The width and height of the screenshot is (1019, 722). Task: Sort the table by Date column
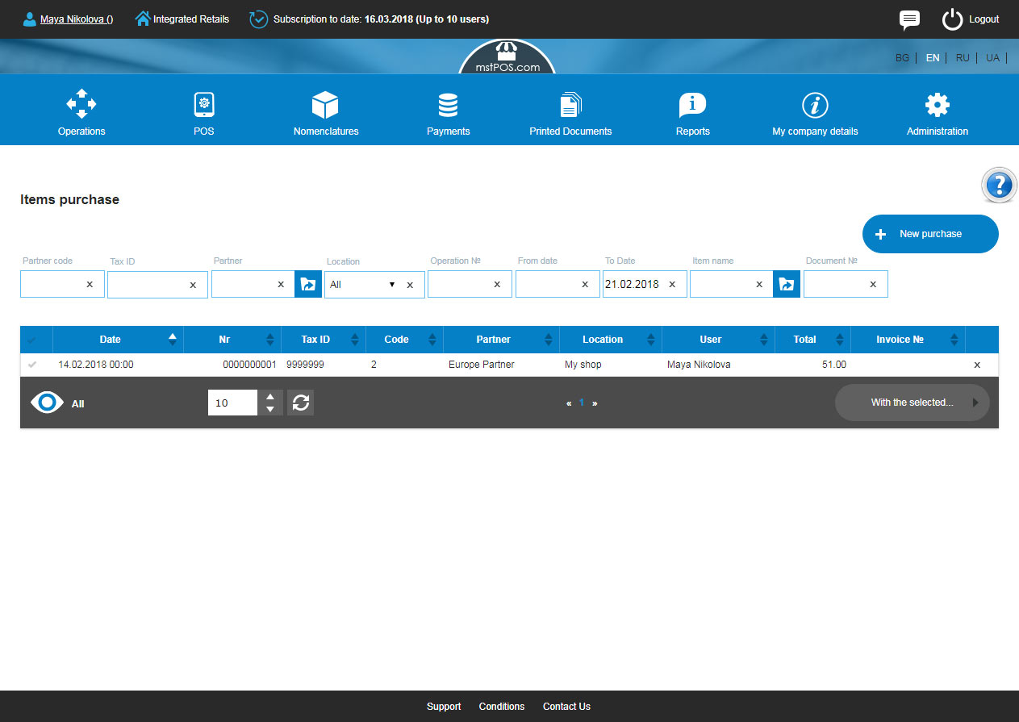(x=111, y=340)
